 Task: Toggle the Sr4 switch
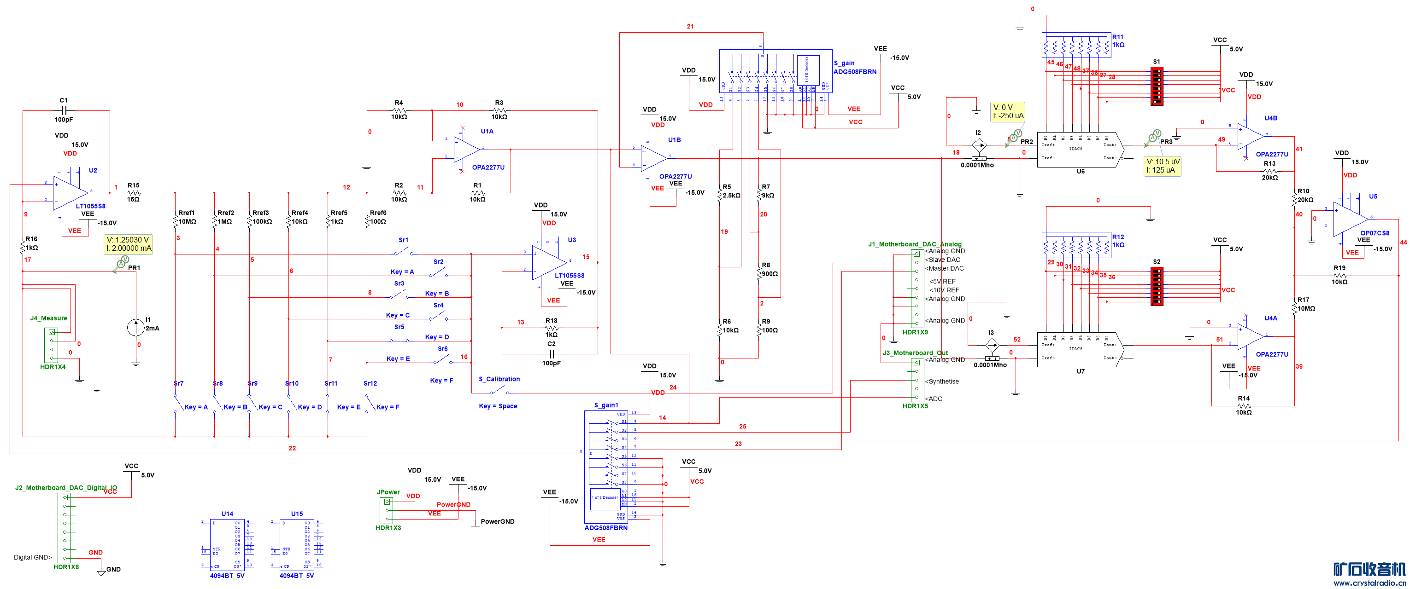click(x=439, y=316)
